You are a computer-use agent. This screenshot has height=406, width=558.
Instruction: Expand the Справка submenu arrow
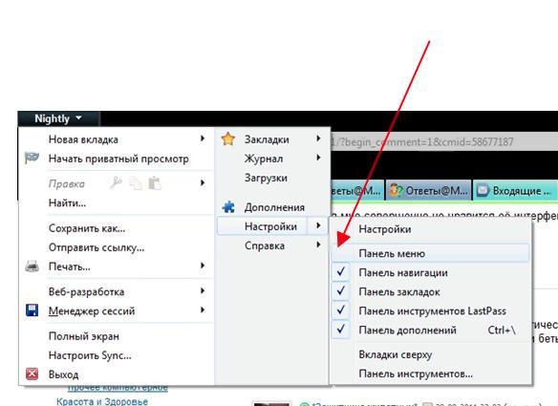coord(318,245)
